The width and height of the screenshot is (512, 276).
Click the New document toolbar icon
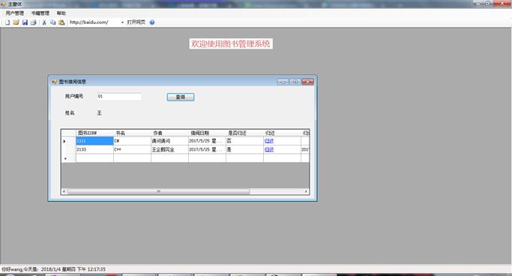click(7, 22)
